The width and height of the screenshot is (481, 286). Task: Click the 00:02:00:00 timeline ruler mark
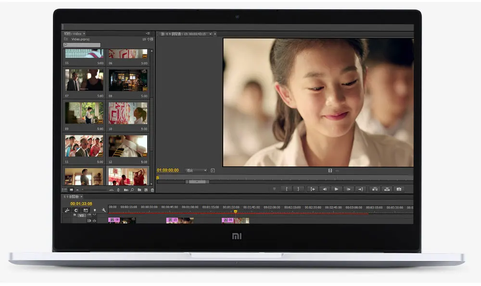pyautogui.click(x=272, y=208)
